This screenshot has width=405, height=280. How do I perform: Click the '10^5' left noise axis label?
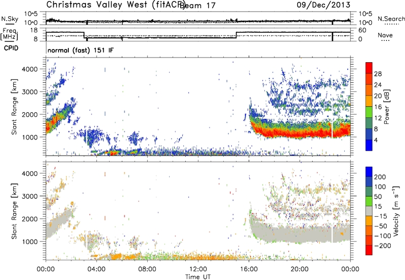[31, 14]
